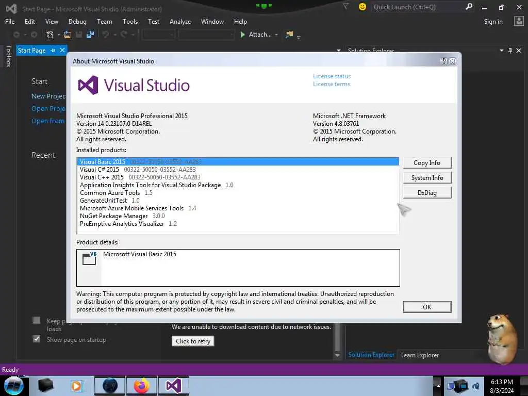Open the Windows Start orb
The image size is (528, 396).
tap(13, 386)
